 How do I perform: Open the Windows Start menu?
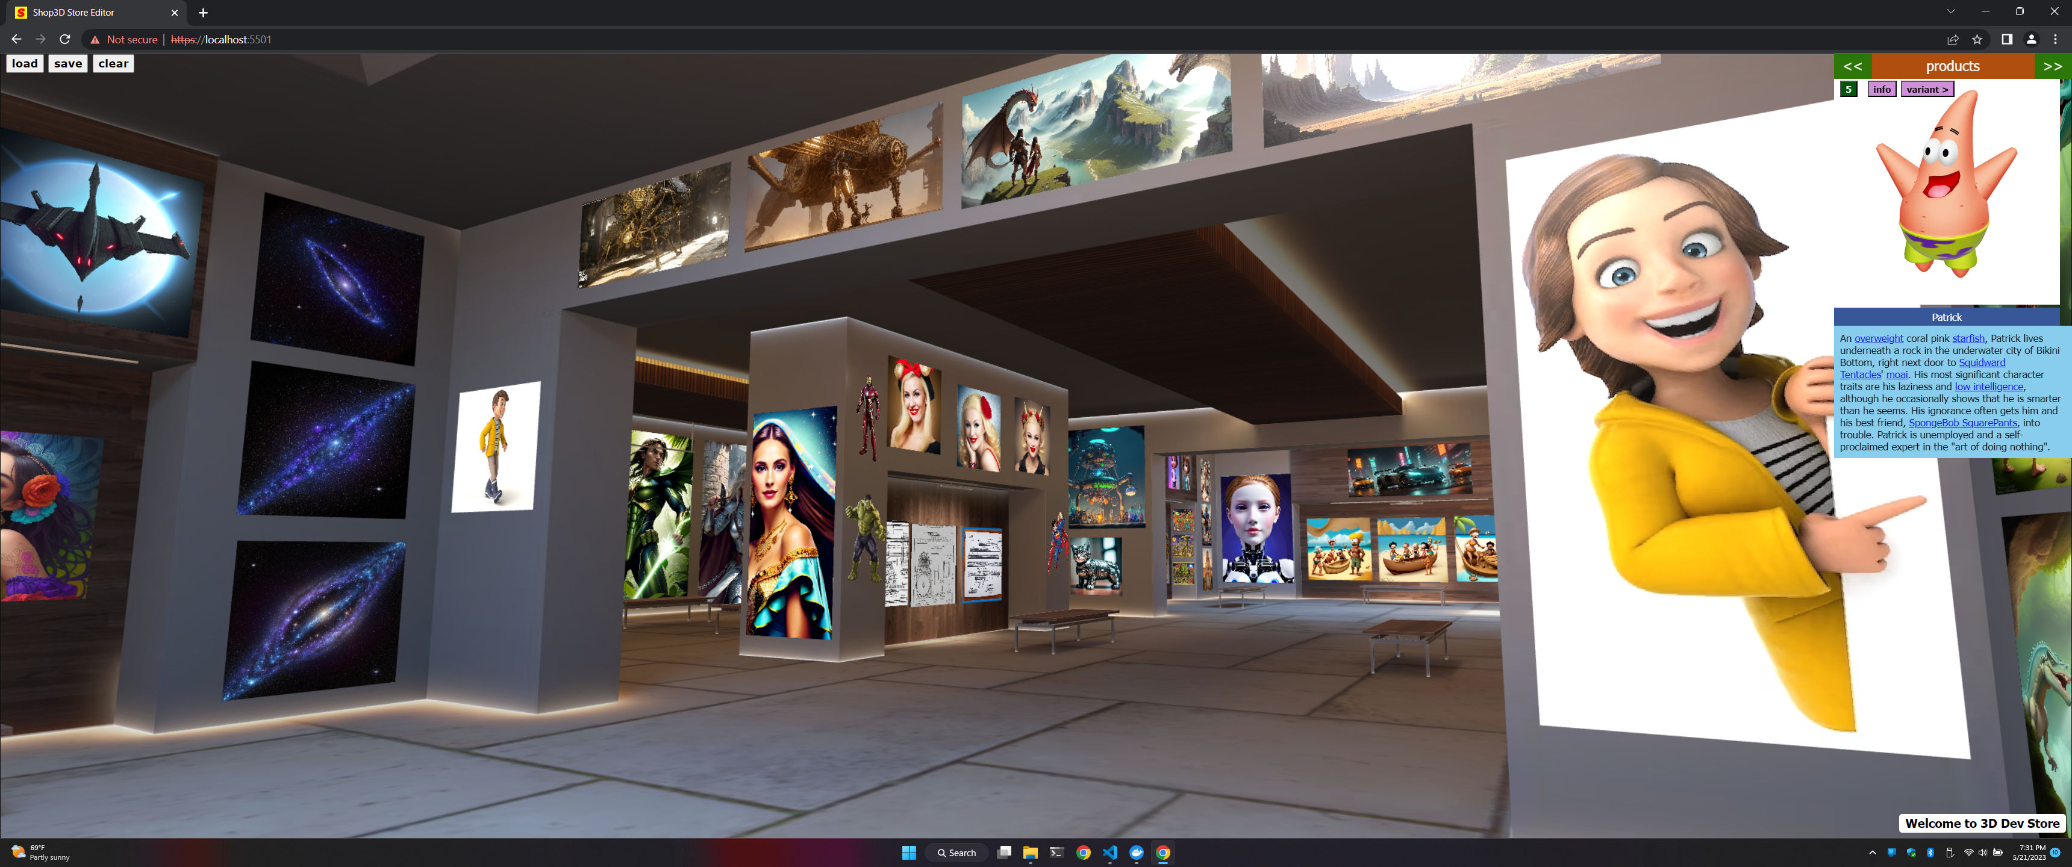click(x=909, y=853)
